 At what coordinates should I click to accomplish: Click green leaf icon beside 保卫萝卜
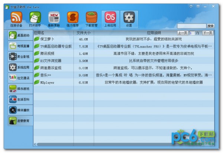37,39
